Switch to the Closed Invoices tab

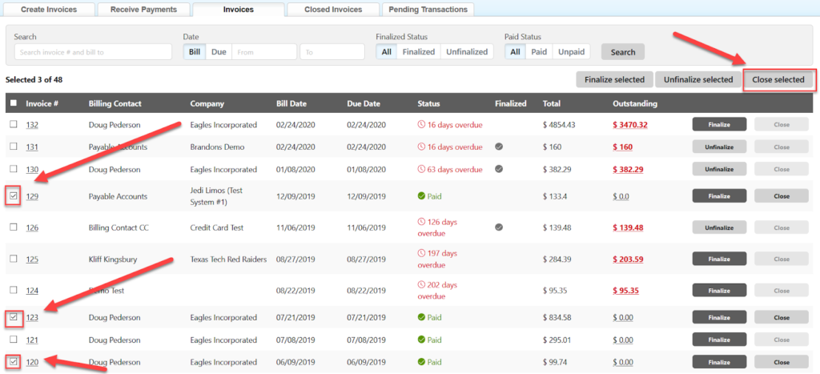[333, 10]
